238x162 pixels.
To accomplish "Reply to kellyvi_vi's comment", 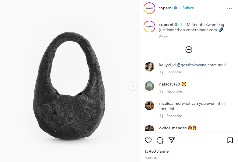I will pyautogui.click(x=174, y=72).
